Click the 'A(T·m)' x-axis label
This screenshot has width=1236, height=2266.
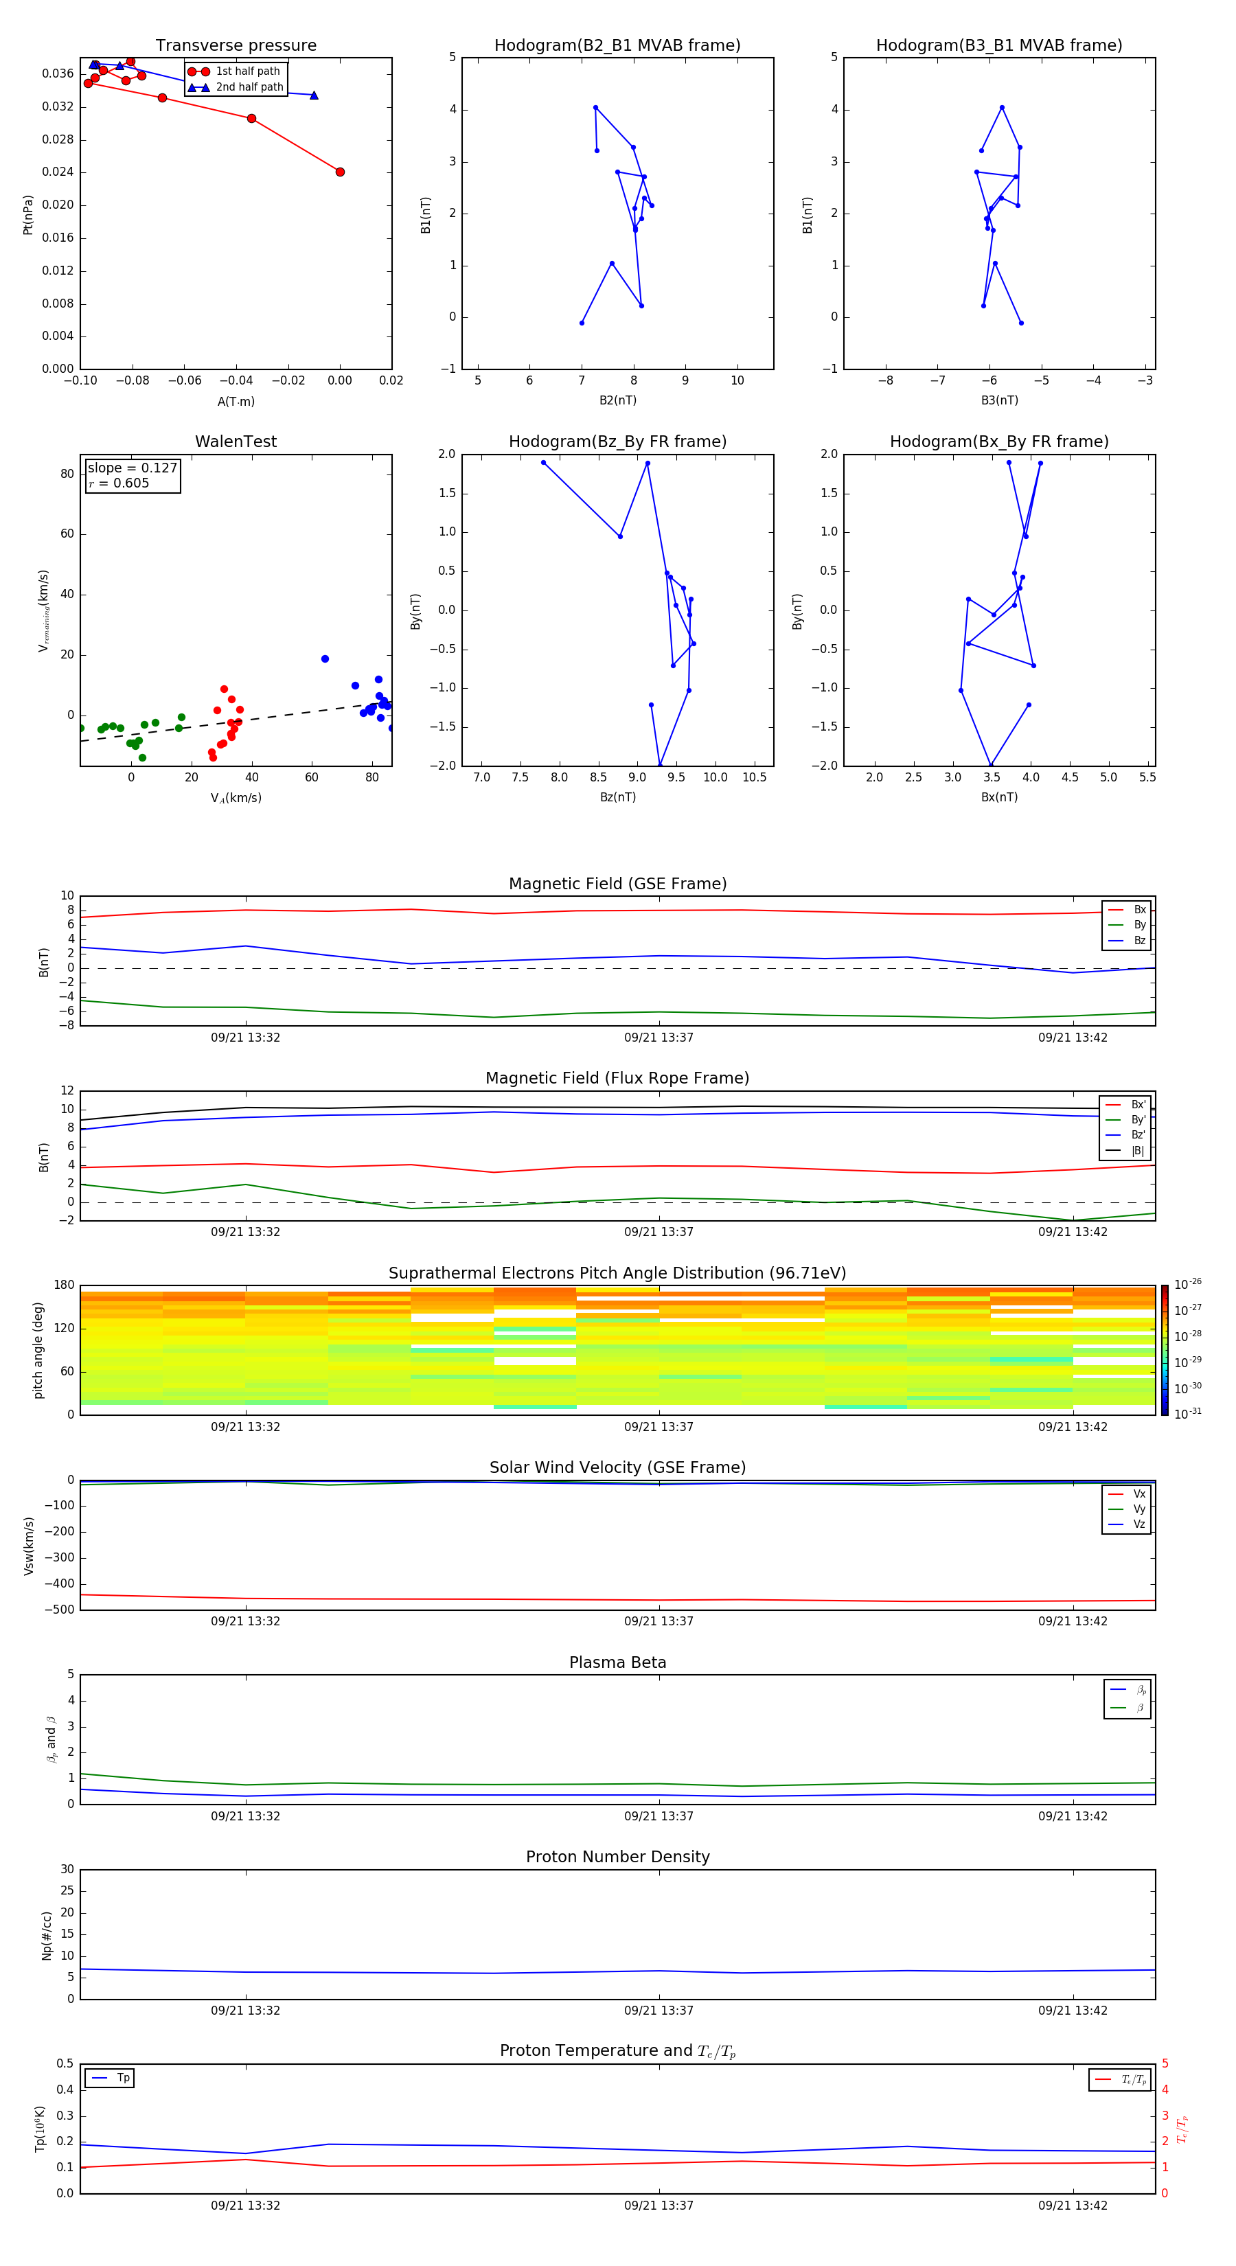click(x=236, y=402)
